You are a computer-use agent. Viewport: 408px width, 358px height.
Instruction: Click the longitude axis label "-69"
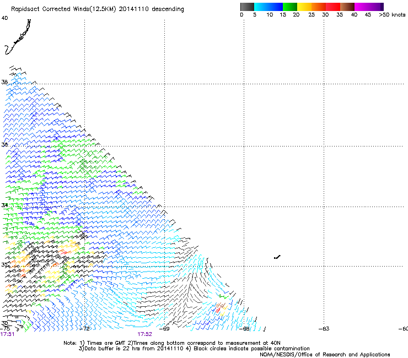(x=164, y=329)
